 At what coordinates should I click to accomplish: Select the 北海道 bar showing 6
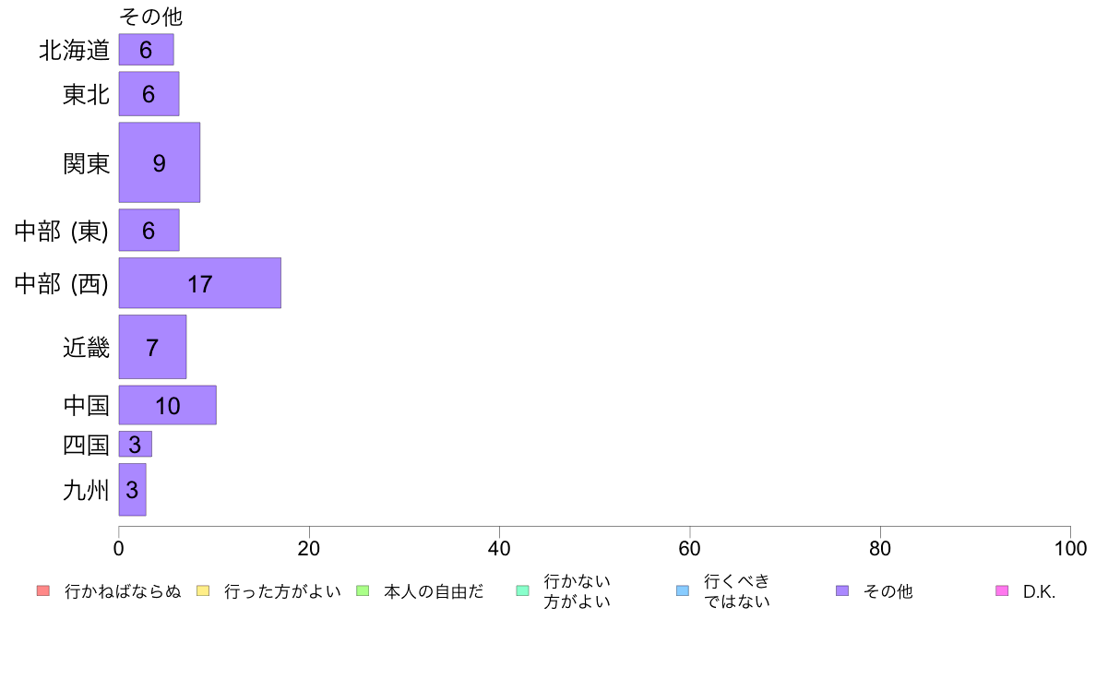[146, 50]
